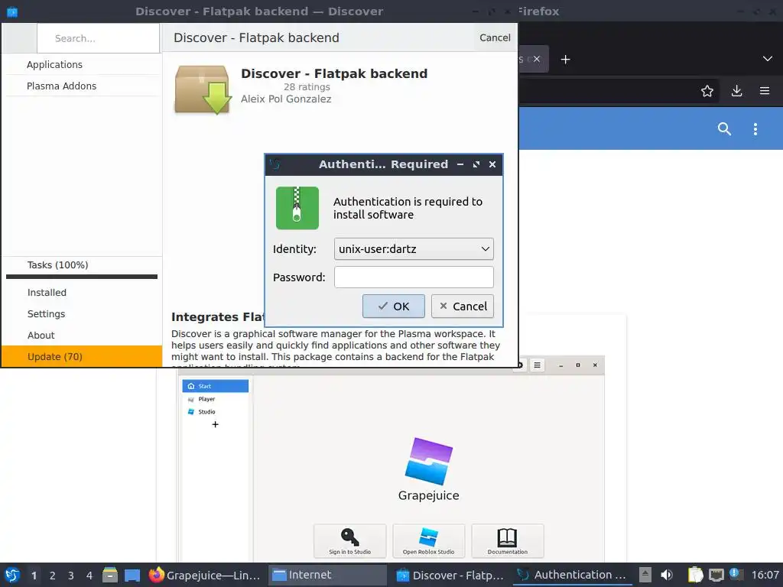This screenshot has height=587, width=783.
Task: Click the Sign in to Studio button
Action: [x=349, y=540]
